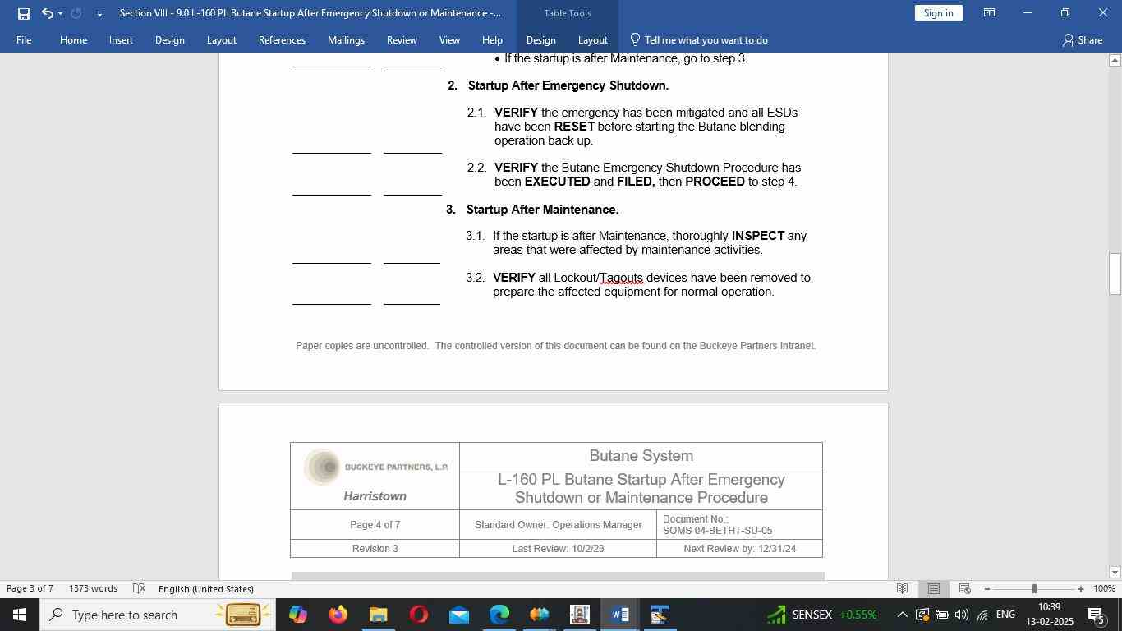Click the Butane System header cell

(641, 455)
